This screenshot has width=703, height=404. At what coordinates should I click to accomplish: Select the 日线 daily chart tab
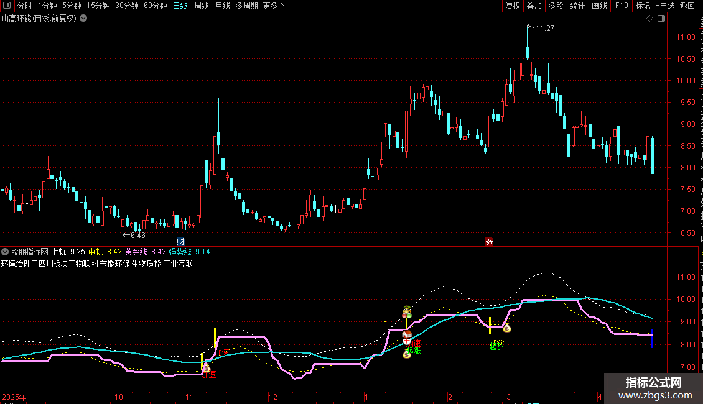coord(180,6)
